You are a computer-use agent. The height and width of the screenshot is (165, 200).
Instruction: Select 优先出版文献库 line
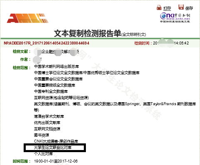click(x=47, y=123)
